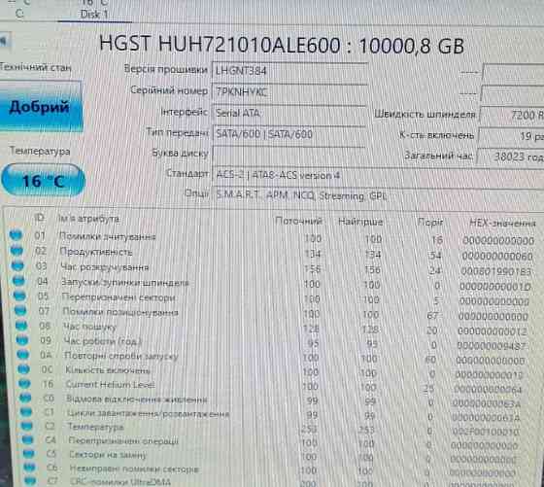
Task: Click the status circle for attribute 03
Action: click(x=17, y=265)
